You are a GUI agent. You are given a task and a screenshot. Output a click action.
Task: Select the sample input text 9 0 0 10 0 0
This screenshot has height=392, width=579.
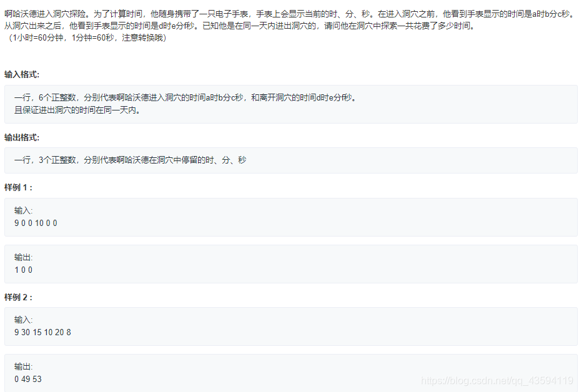click(x=35, y=223)
